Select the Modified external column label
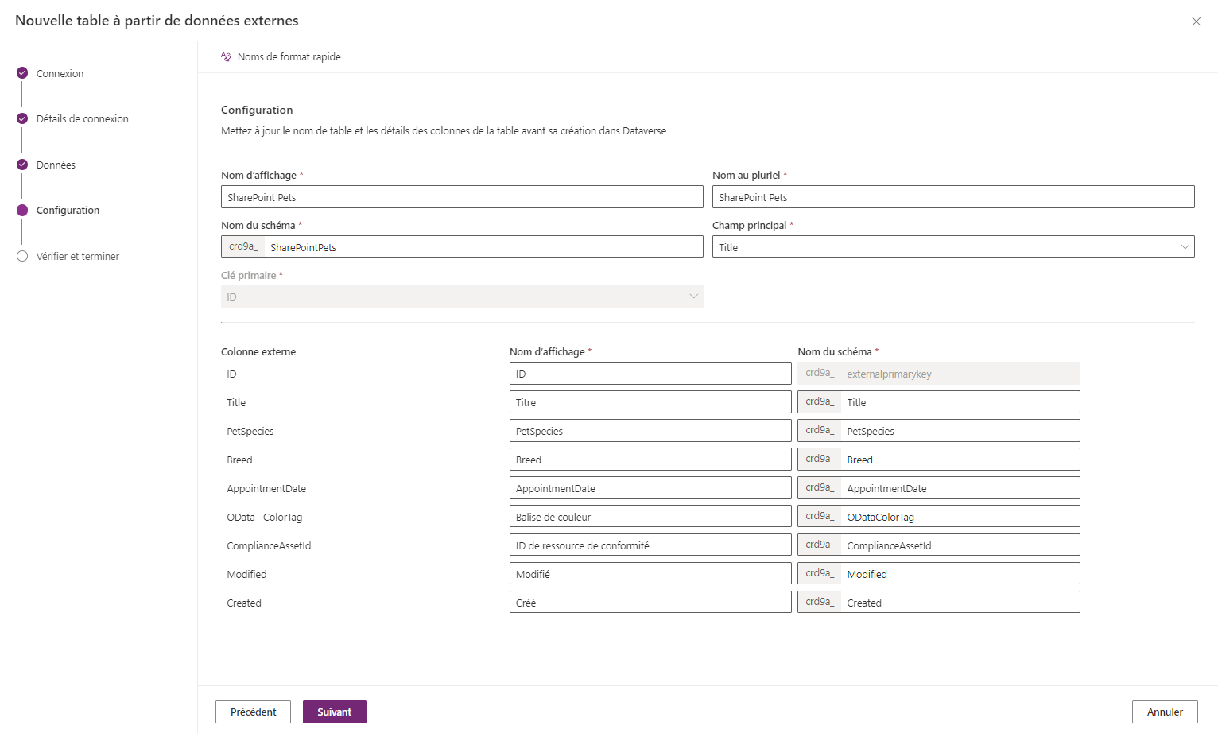The image size is (1218, 733). pos(246,574)
